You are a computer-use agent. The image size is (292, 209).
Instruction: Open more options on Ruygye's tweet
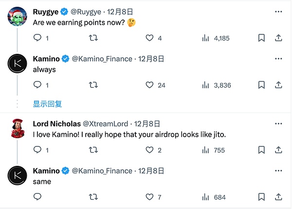[278, 11]
